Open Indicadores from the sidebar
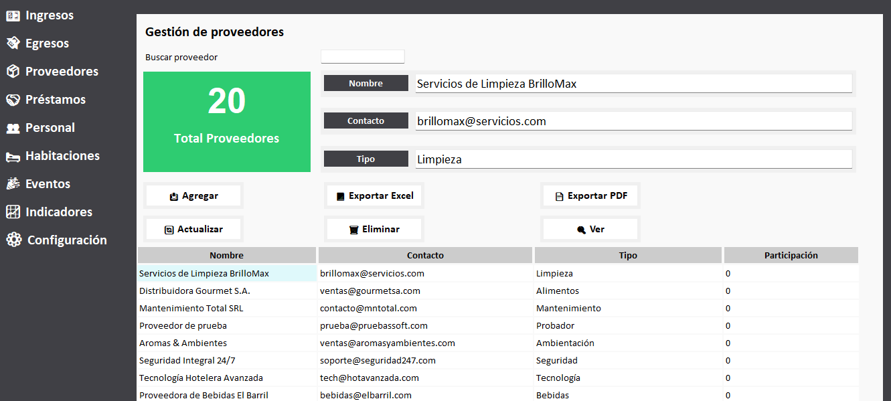The image size is (891, 401). (x=59, y=212)
